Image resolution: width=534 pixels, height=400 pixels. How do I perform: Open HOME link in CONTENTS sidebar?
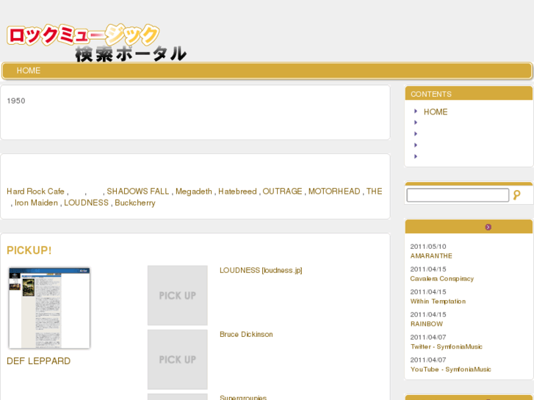point(436,112)
